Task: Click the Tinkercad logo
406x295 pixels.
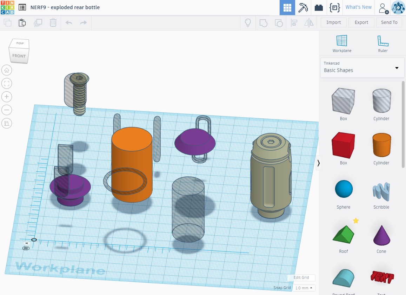Action: (x=7, y=7)
